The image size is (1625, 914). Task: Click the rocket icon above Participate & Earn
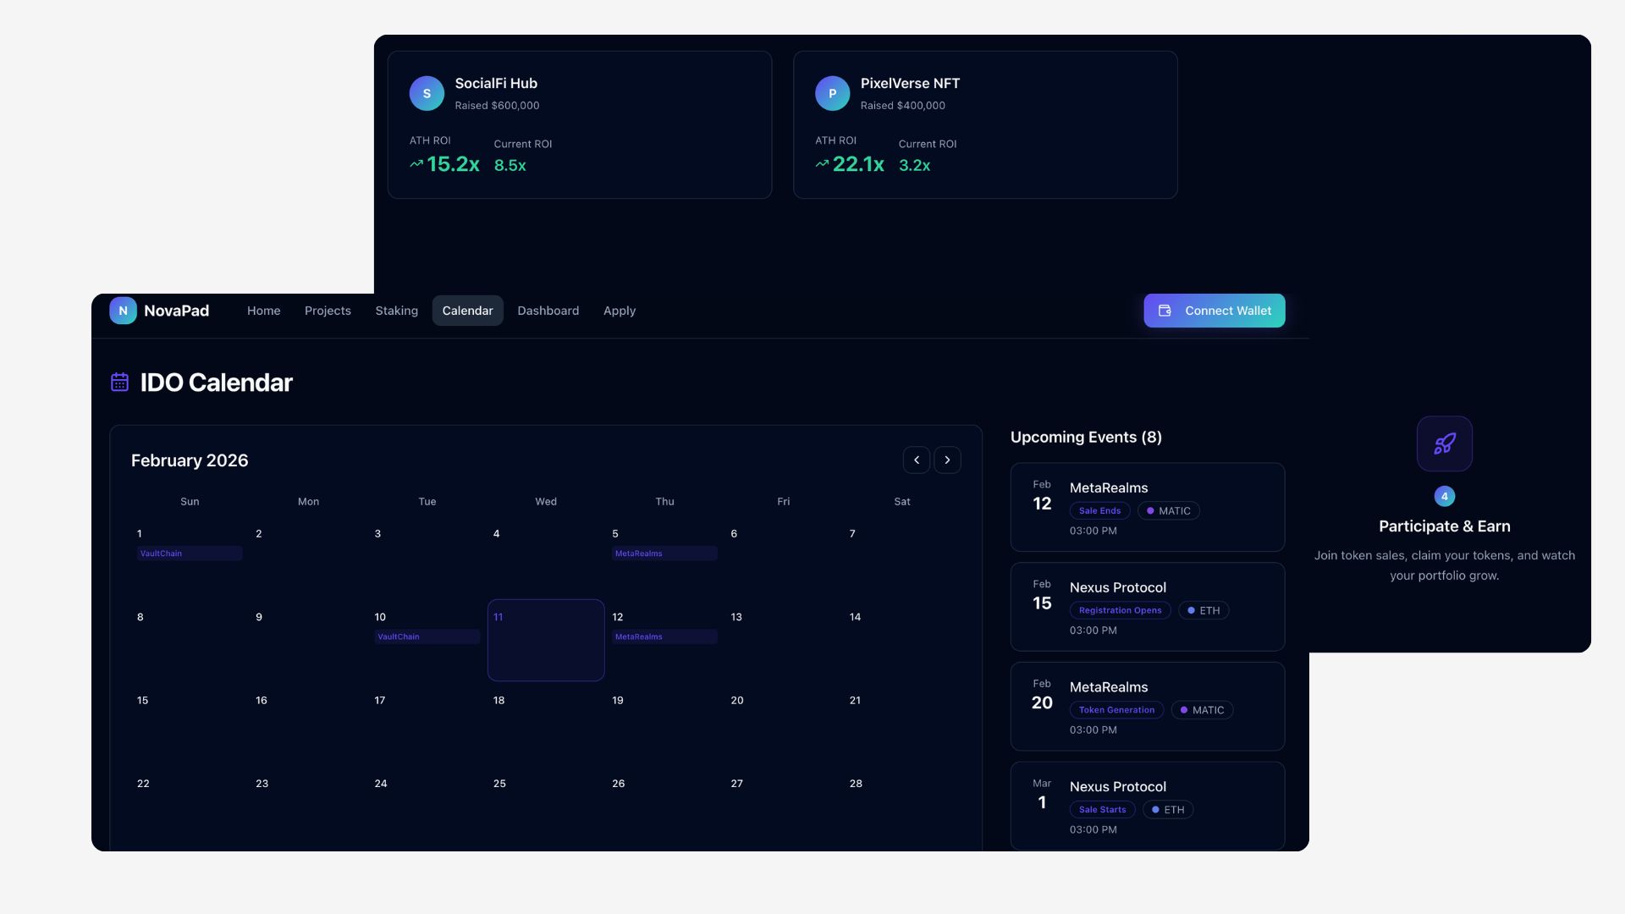pos(1444,443)
